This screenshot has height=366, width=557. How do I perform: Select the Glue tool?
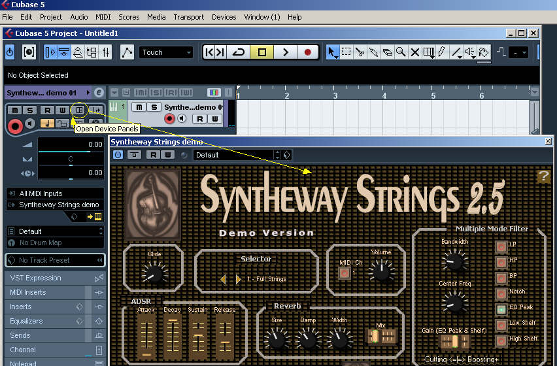pyautogui.click(x=373, y=52)
